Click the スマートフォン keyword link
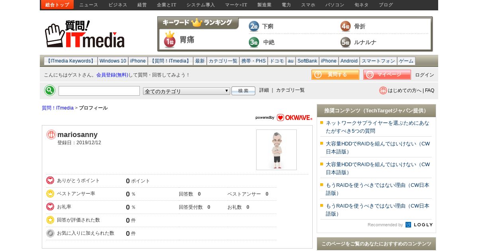This screenshot has height=251, width=478. click(x=378, y=61)
